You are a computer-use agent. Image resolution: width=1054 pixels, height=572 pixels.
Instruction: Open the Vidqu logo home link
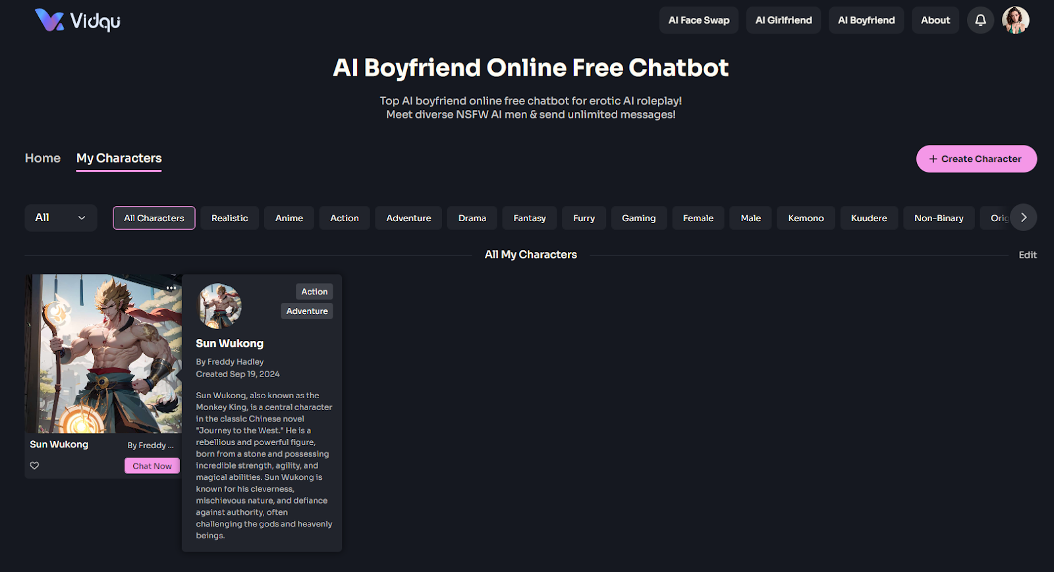point(77,20)
